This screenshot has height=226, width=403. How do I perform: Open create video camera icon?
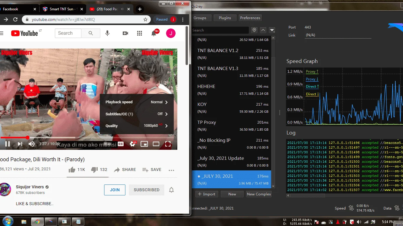pos(125,33)
